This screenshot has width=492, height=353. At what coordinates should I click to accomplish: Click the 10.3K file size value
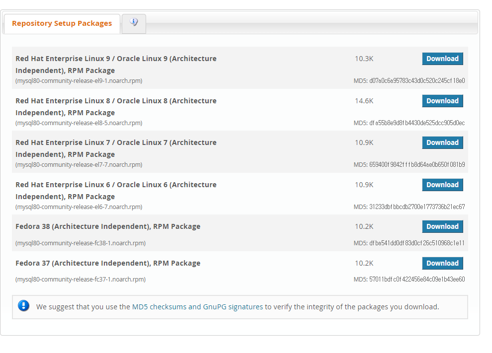point(364,59)
